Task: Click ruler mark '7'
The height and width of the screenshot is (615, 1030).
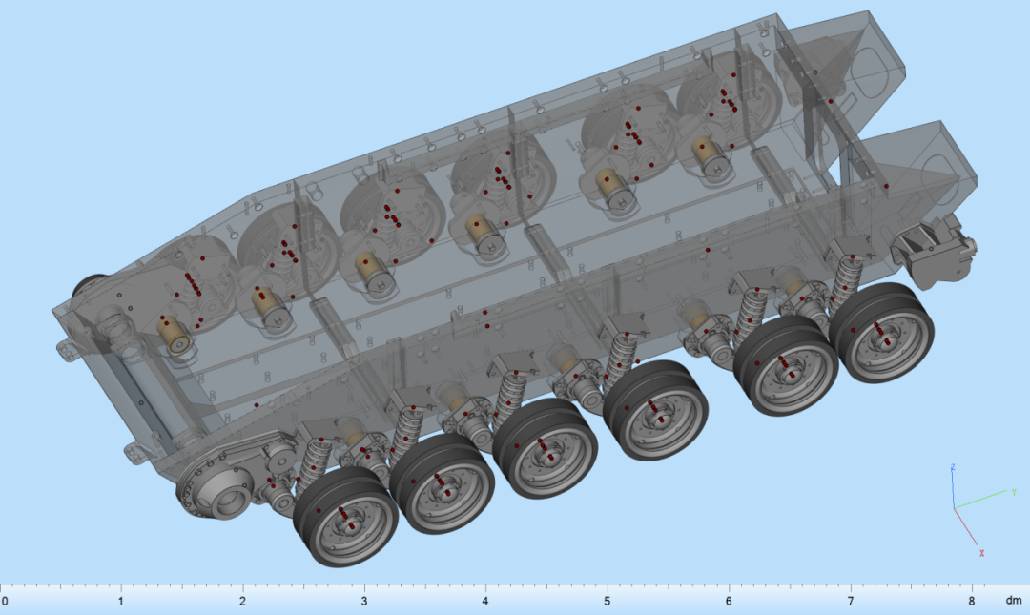Action: click(850, 601)
